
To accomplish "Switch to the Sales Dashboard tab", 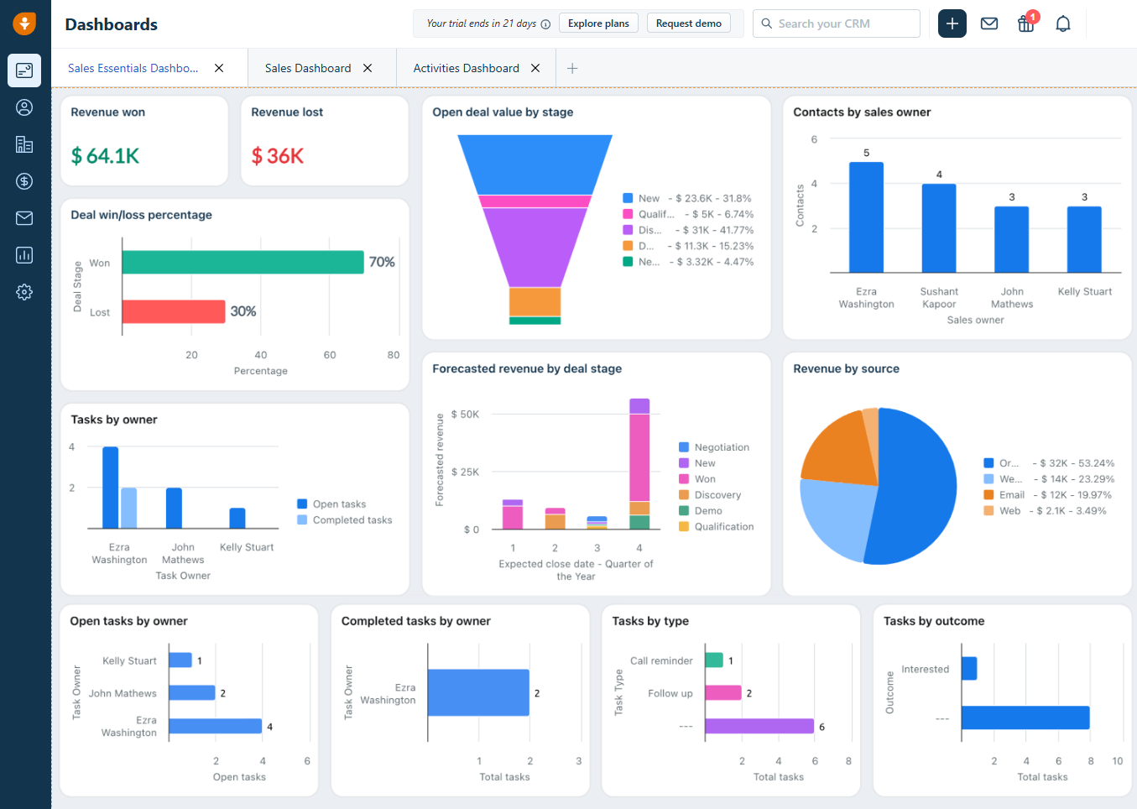I will 307,68.
